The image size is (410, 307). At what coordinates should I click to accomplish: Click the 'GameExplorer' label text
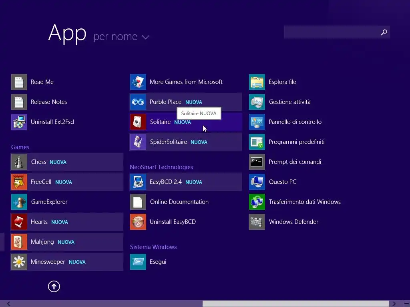49,202
